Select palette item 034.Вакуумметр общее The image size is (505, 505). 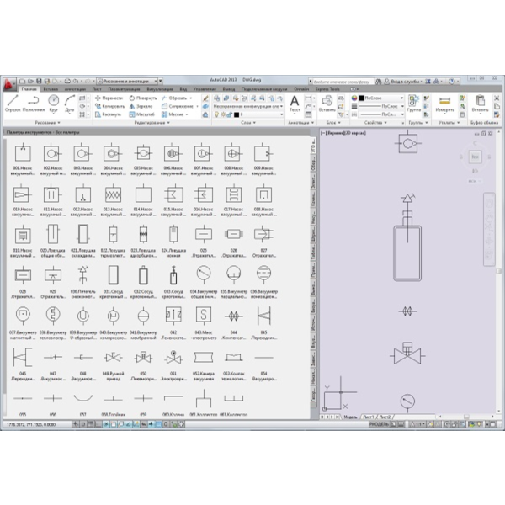203,282
